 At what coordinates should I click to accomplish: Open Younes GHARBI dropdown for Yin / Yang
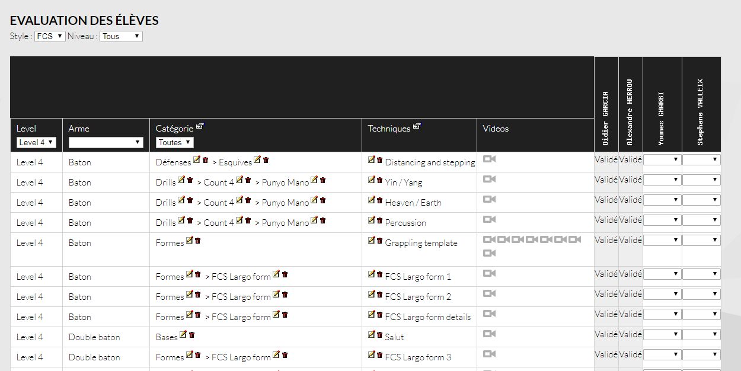tap(662, 180)
